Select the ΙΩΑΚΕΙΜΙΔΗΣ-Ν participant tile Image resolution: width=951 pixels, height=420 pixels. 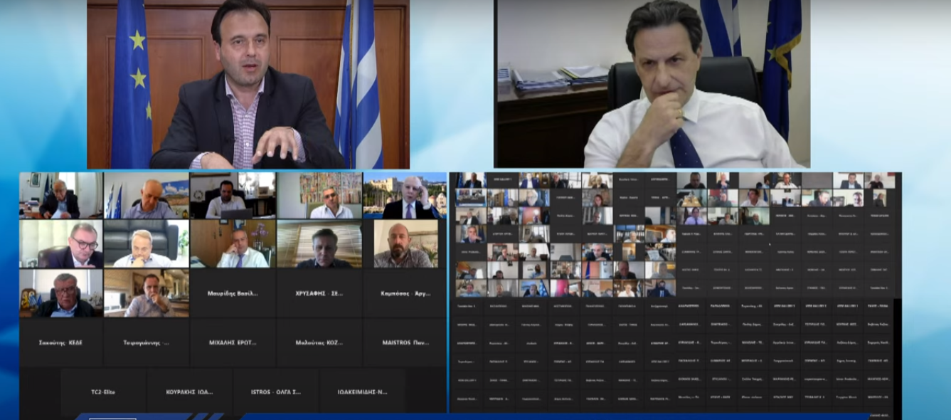(x=362, y=392)
